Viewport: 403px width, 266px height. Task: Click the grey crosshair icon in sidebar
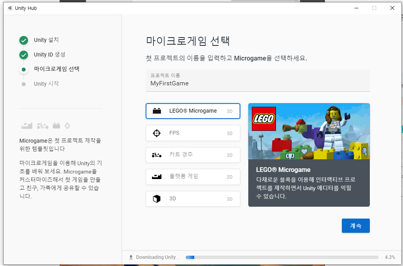coord(67,126)
